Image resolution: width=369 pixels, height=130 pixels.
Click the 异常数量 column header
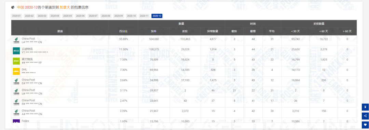click(x=213, y=31)
